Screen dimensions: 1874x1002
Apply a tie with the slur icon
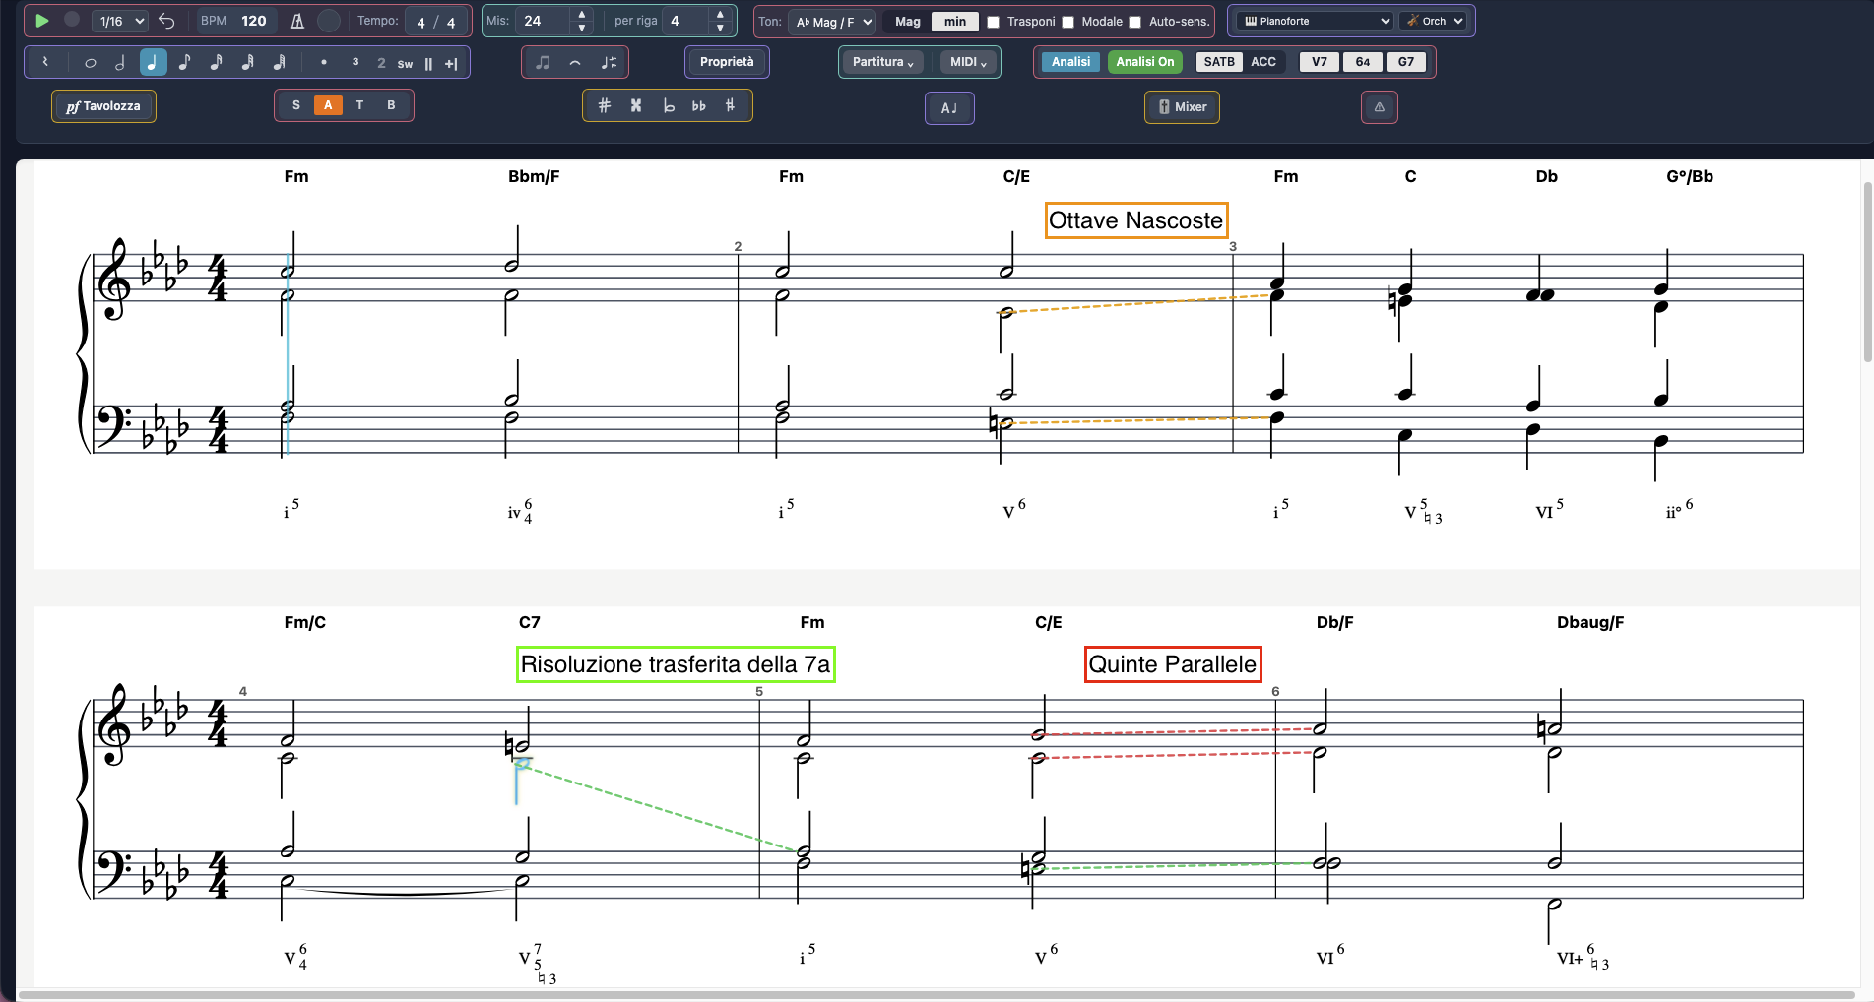point(575,62)
